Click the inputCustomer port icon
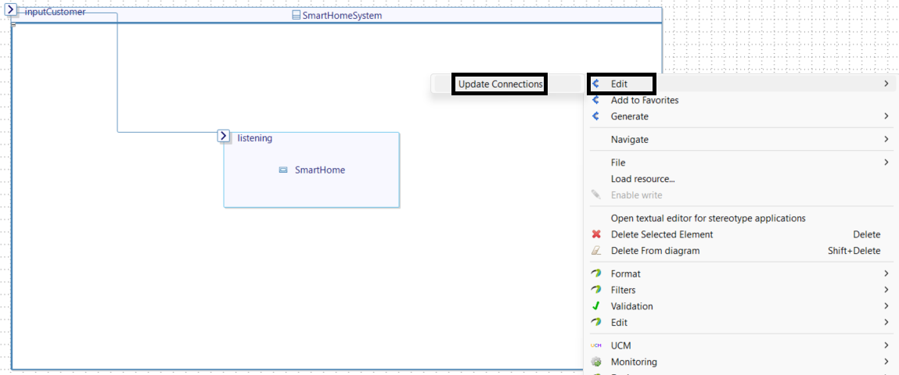The width and height of the screenshot is (899, 375). [x=10, y=9]
